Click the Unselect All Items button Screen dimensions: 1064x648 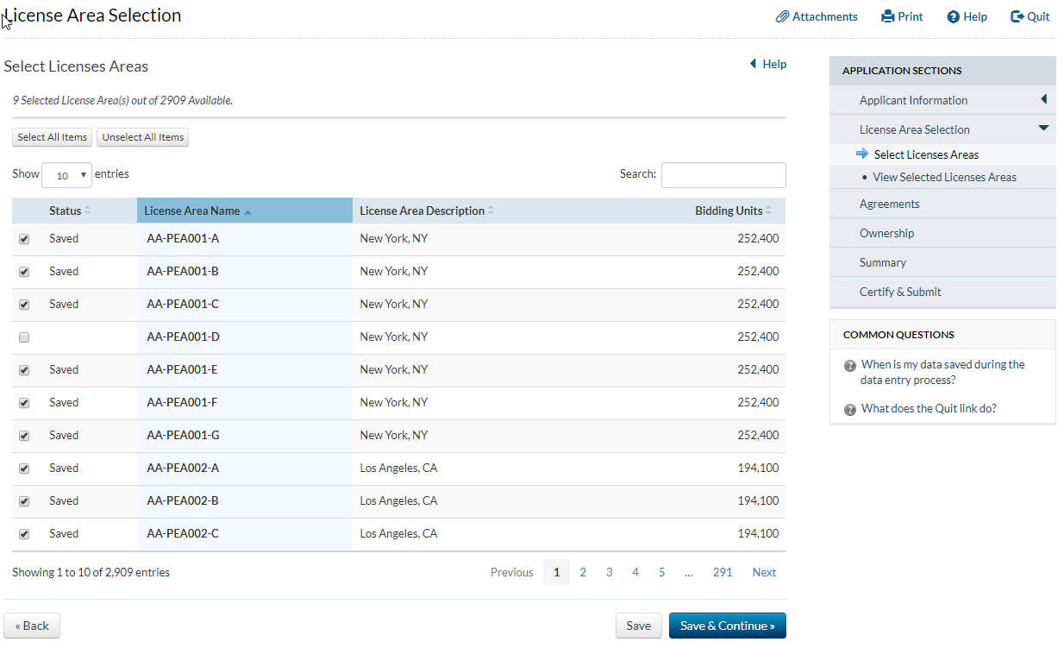point(142,137)
